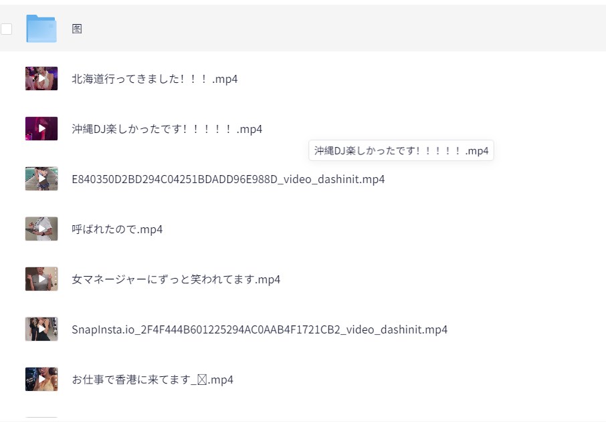Viewport: 606px width, 425px height.
Task: Select the highlighted 图 folder row
Action: point(303,28)
